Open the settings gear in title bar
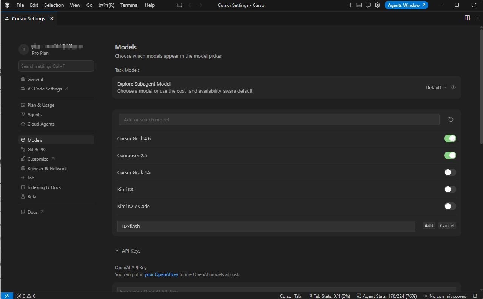483x299 pixels. point(377,5)
